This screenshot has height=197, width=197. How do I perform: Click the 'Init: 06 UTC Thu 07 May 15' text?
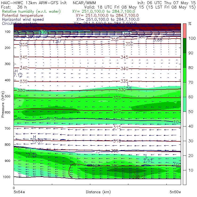[x=166, y=3]
